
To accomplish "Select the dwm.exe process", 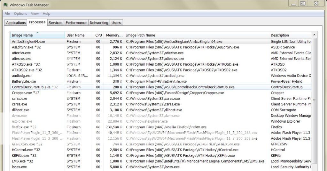I will (x=160, y=116).
